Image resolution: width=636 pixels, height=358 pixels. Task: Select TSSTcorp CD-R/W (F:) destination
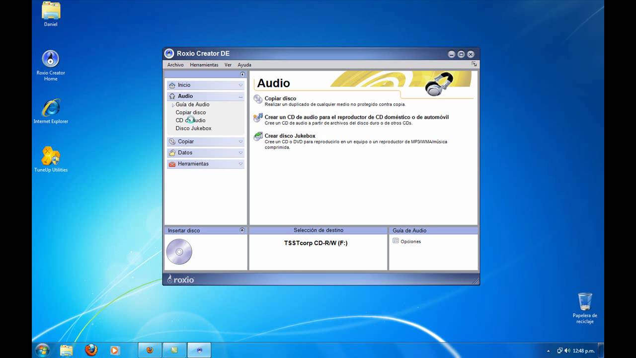[x=316, y=243]
